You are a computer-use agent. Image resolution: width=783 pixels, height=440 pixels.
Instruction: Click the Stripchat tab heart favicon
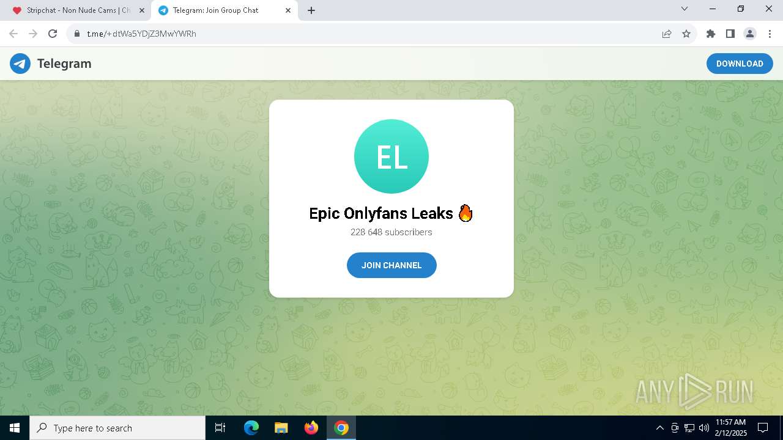(x=17, y=10)
